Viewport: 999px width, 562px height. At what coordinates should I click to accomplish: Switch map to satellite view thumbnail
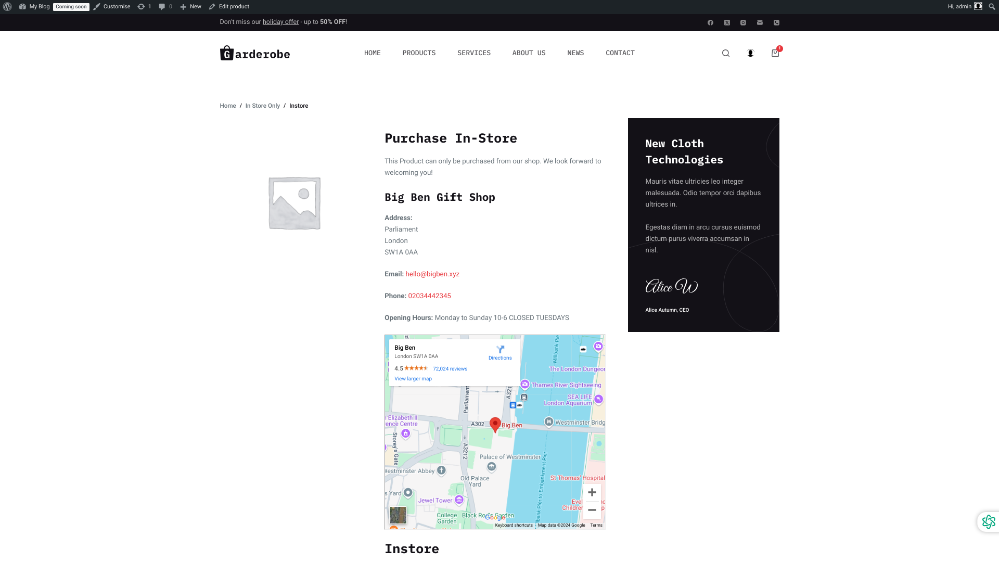coord(398,515)
